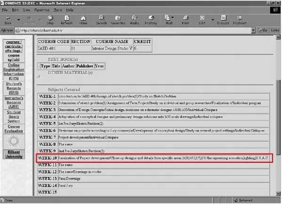
Task: Open courses/curricula/offerings/course syllabi link
Action: pos(14,51)
